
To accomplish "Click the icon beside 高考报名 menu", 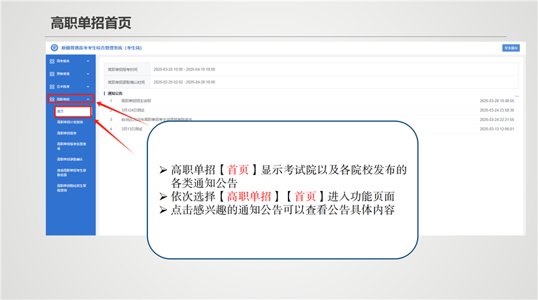I will point(51,61).
